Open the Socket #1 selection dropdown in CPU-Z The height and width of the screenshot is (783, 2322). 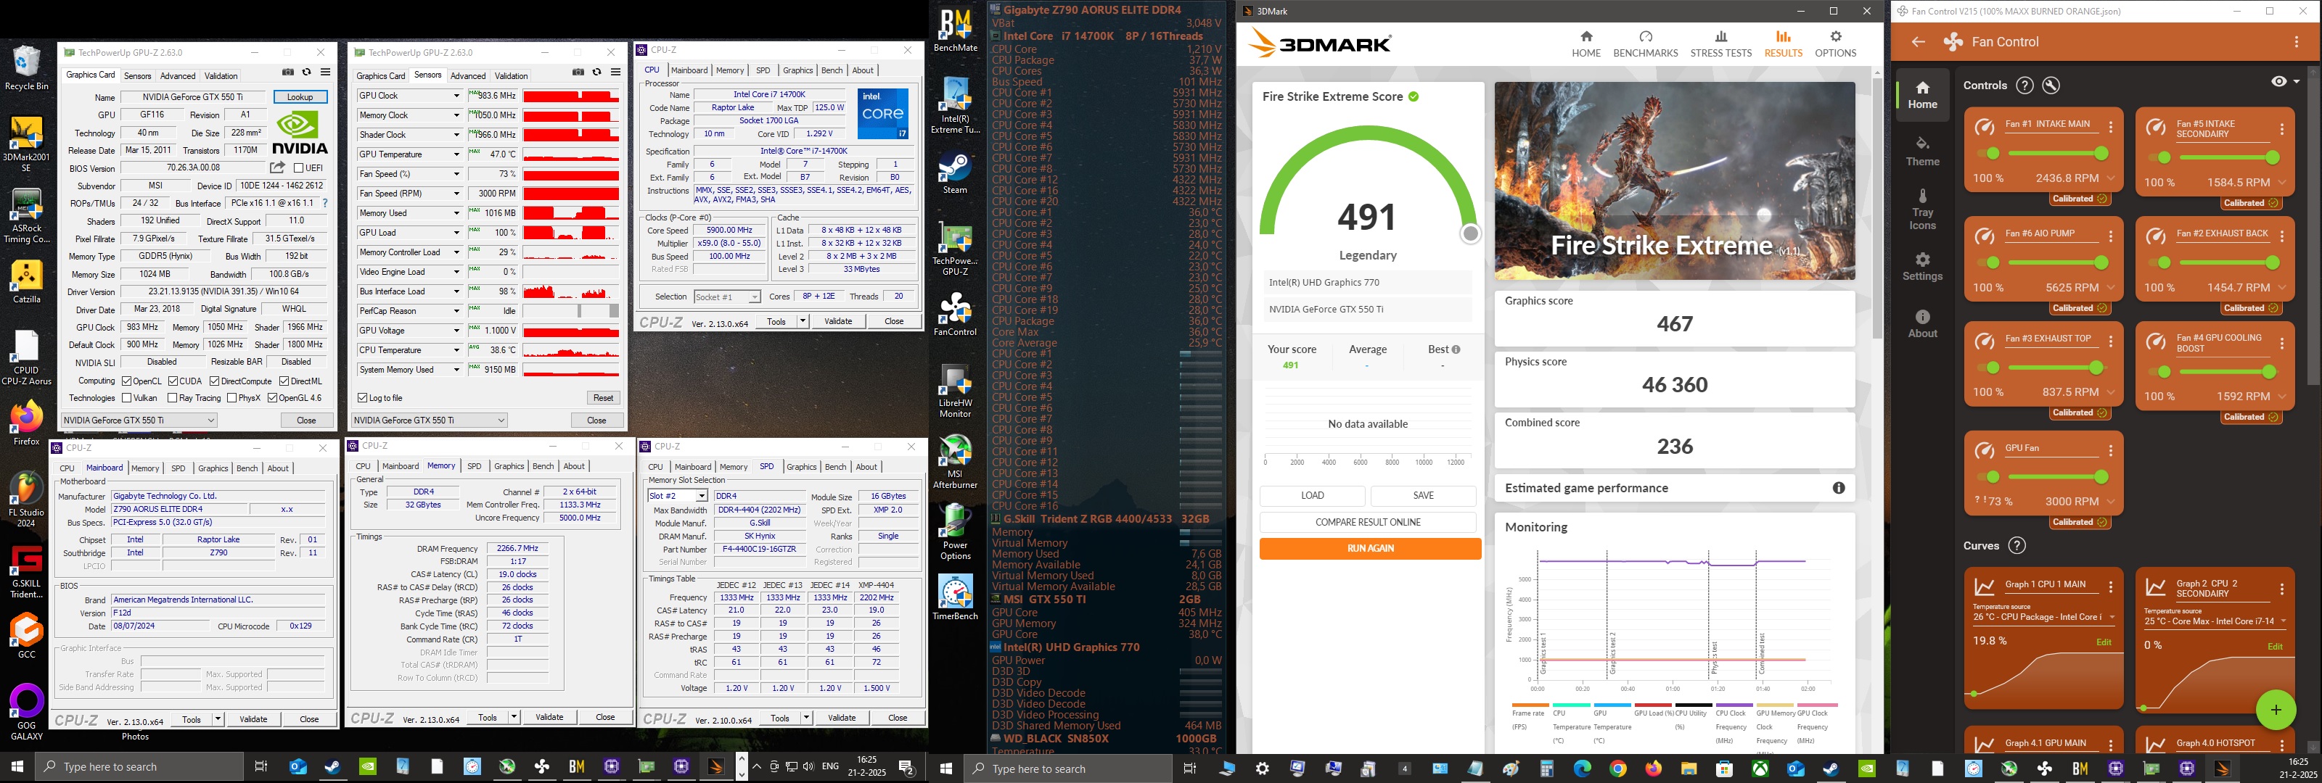(727, 297)
